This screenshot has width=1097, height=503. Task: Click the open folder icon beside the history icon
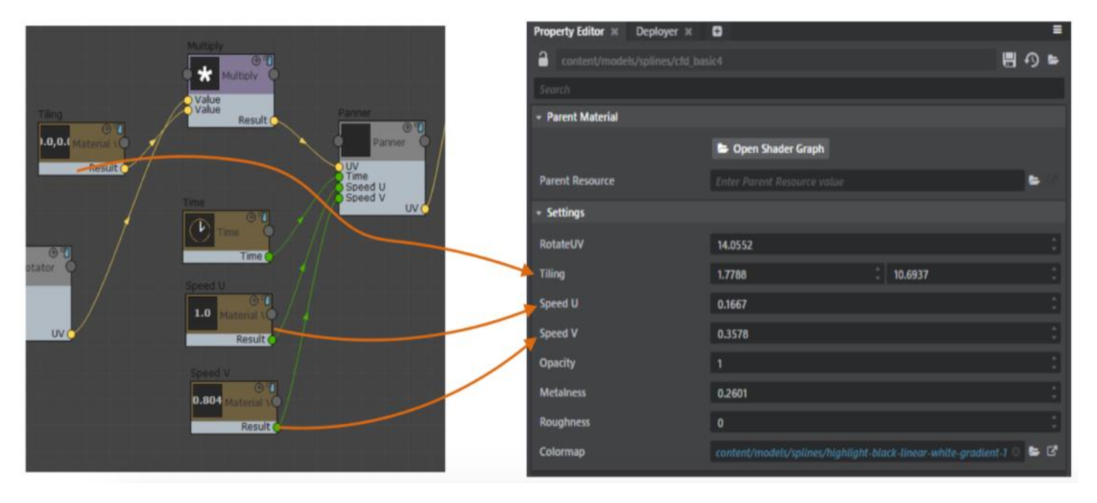click(1053, 60)
